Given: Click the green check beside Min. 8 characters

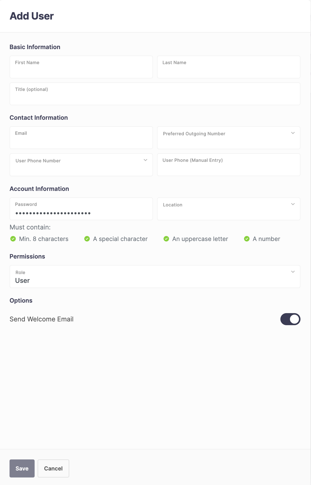Looking at the screenshot, I should (x=13, y=239).
